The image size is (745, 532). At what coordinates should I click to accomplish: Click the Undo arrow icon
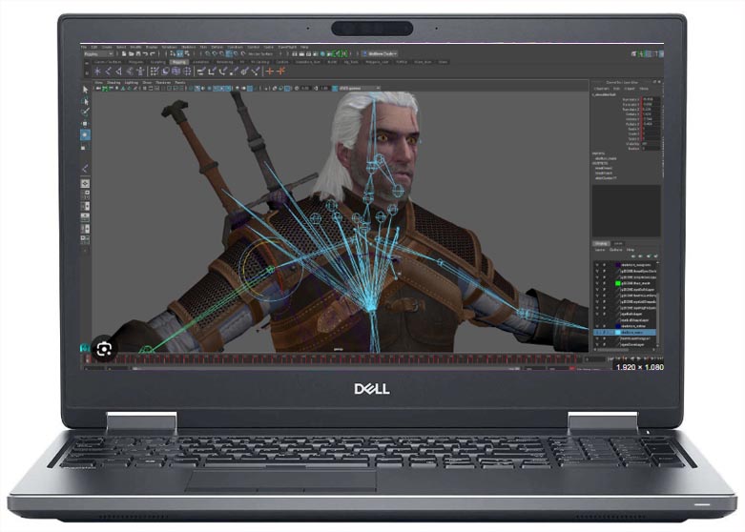(x=145, y=54)
